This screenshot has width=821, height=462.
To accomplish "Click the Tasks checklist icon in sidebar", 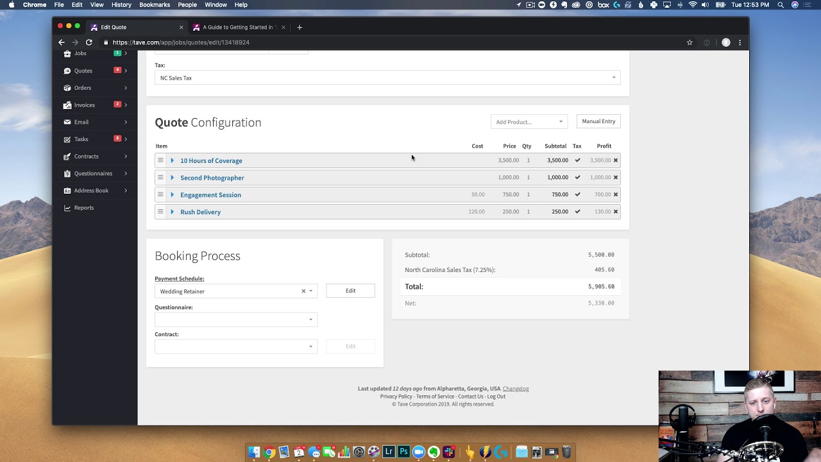I will point(67,139).
